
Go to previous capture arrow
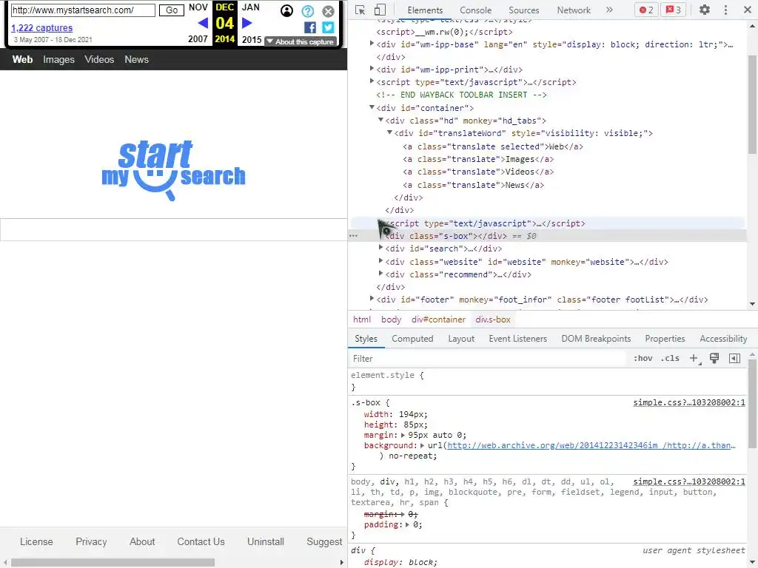point(203,23)
